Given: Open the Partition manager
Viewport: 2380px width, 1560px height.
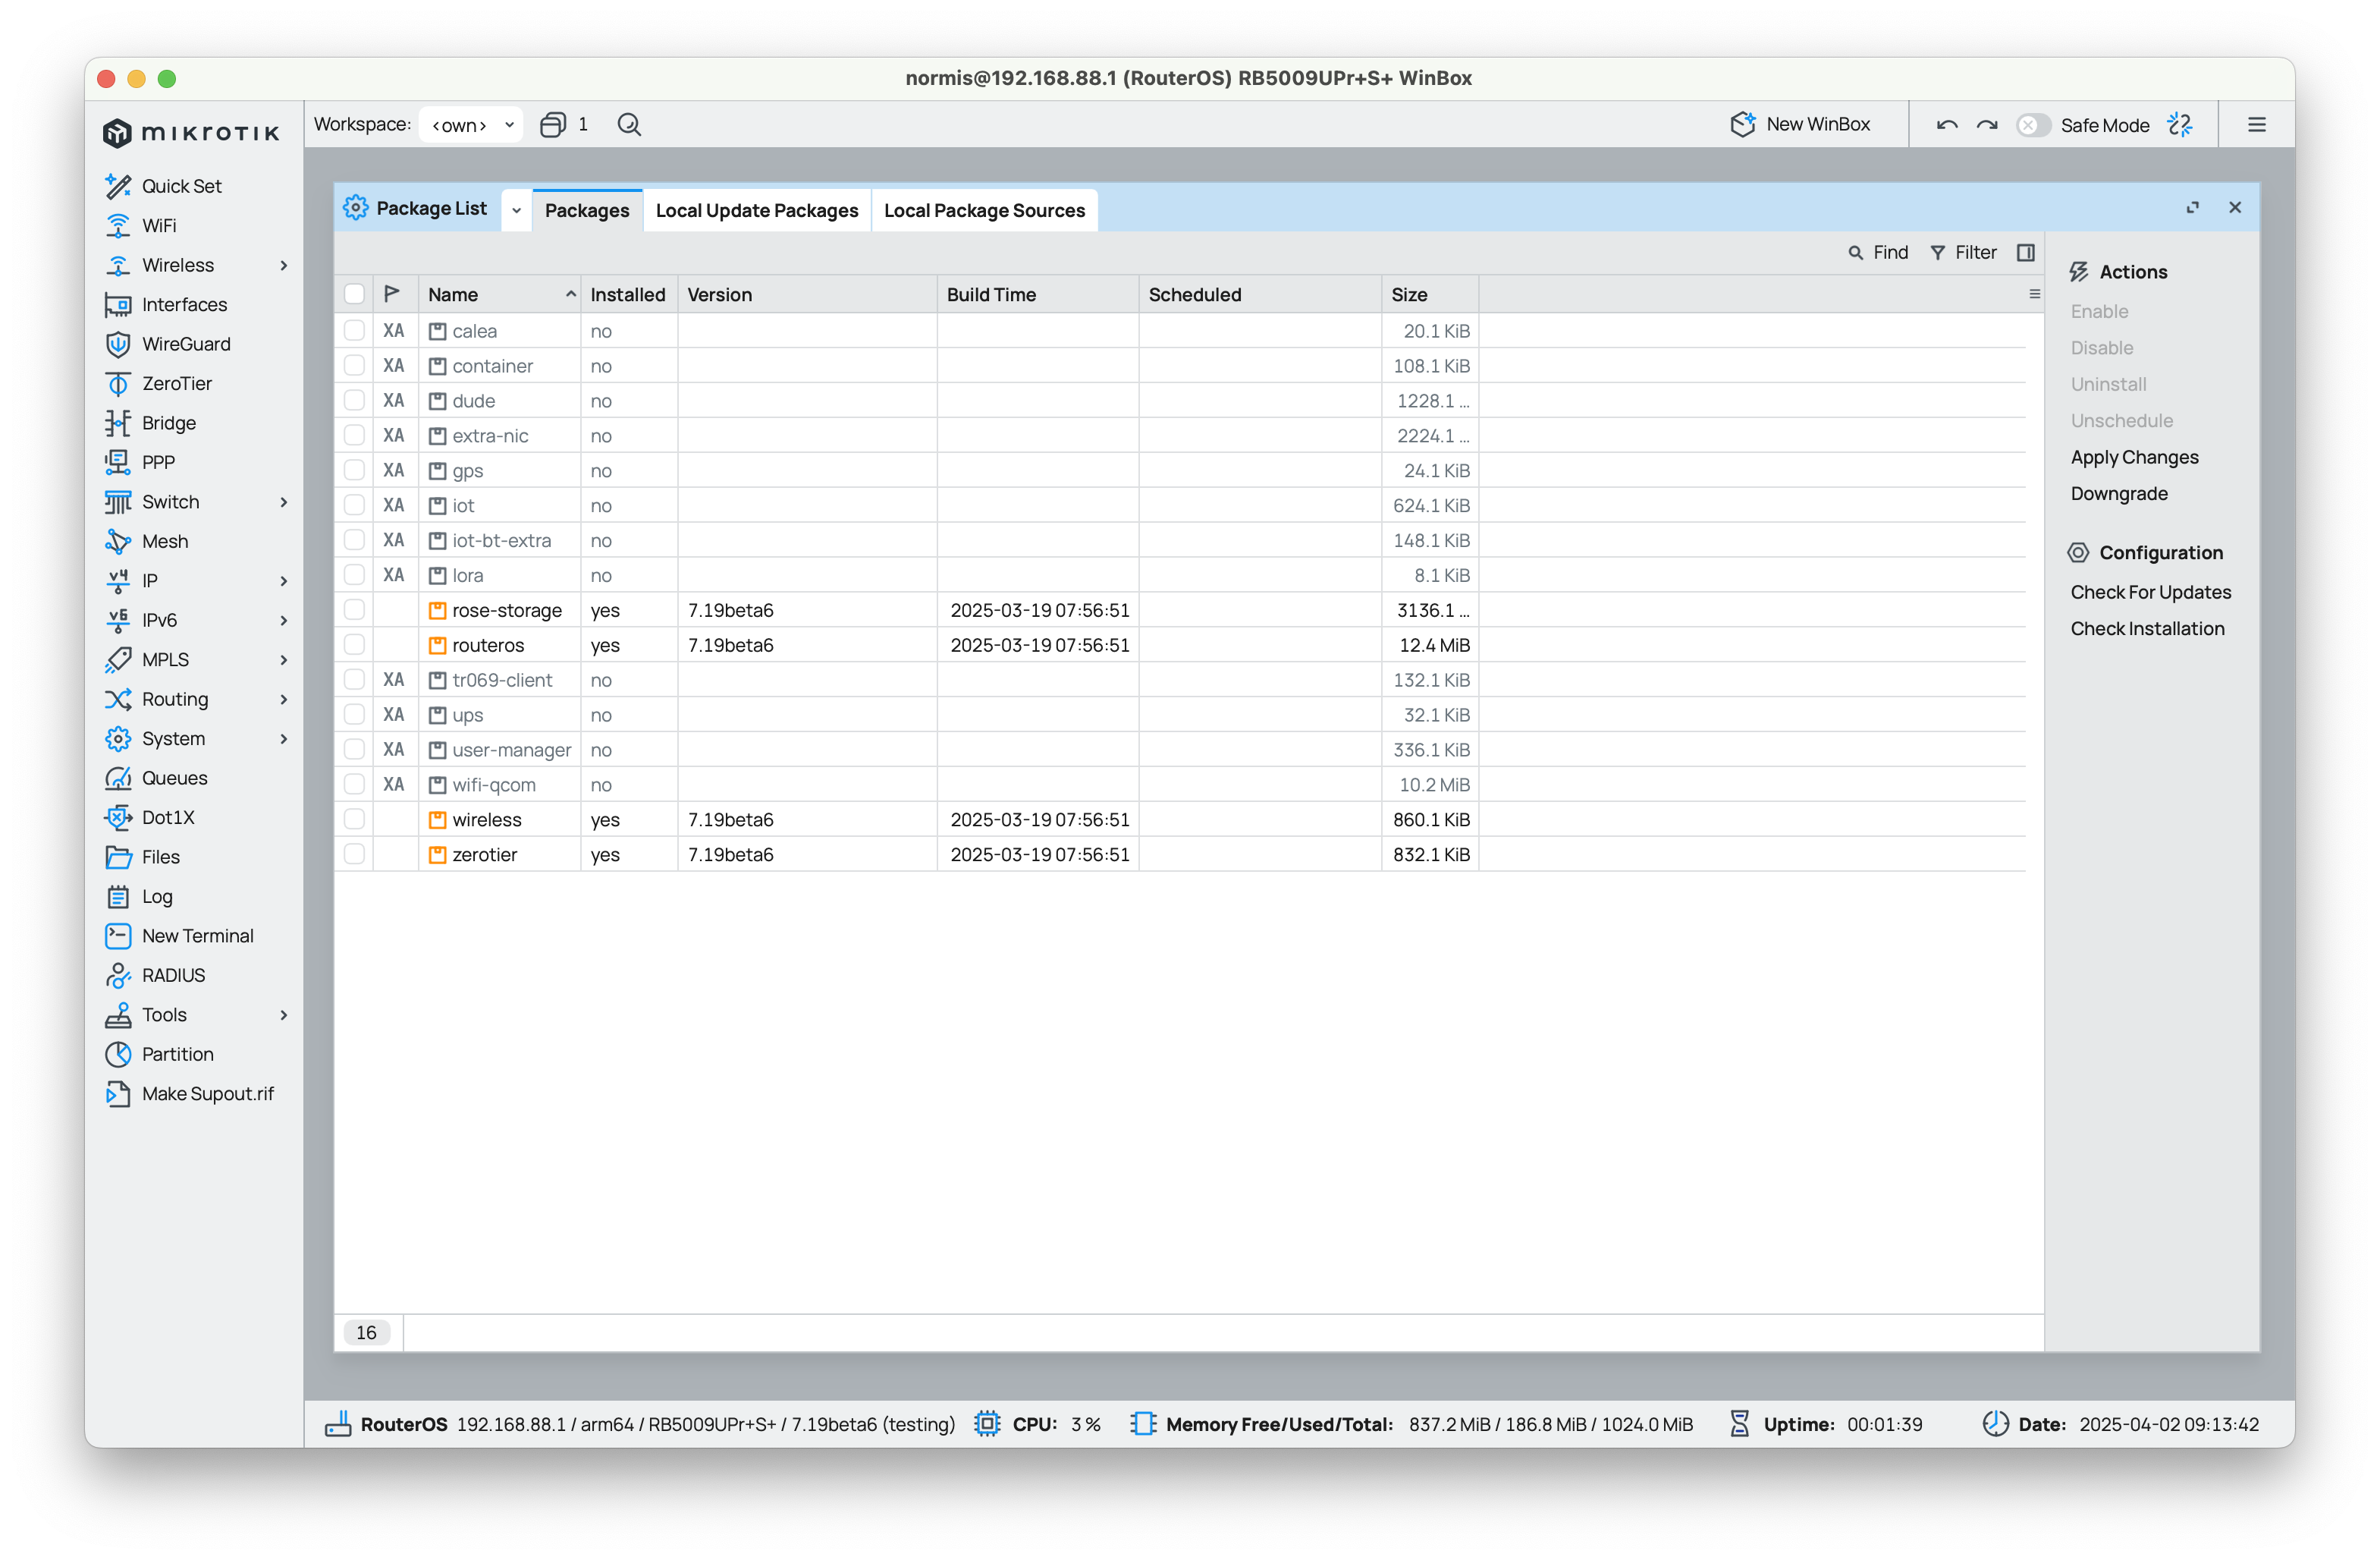Looking at the screenshot, I should (x=177, y=1054).
